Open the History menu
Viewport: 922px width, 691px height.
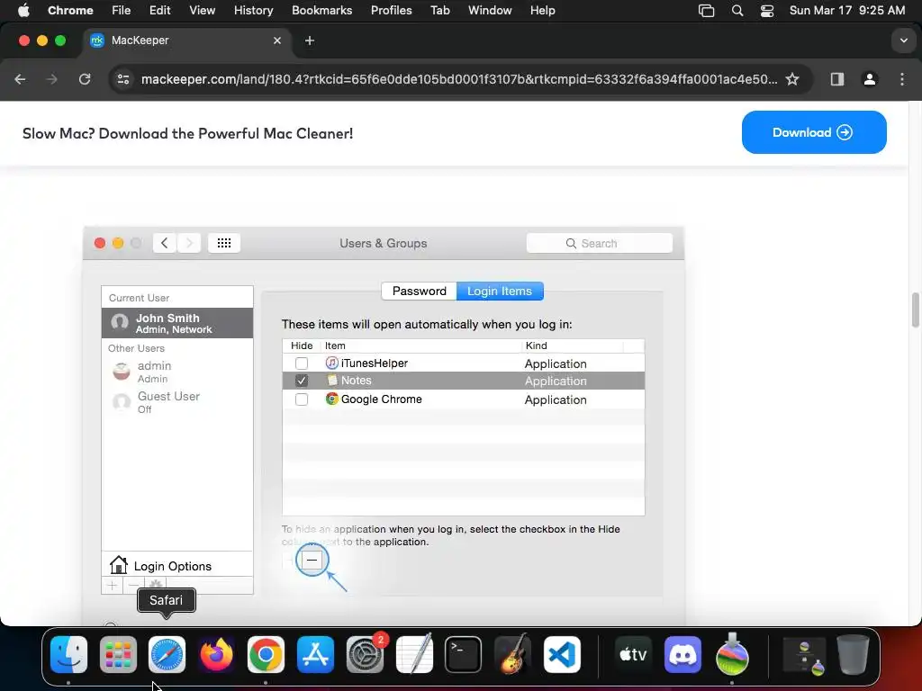[x=253, y=11]
